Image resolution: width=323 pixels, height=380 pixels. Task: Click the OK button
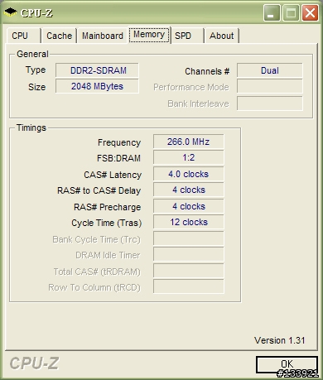tap(287, 364)
